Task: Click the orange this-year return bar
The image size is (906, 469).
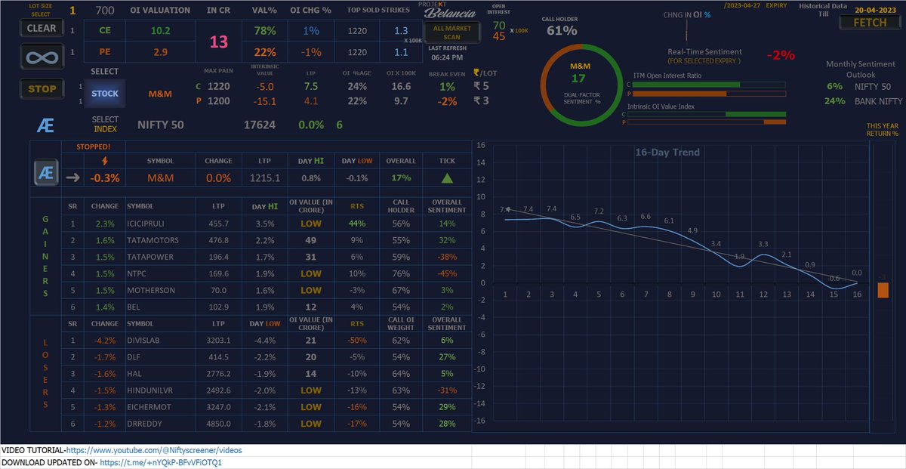Action: point(883,290)
